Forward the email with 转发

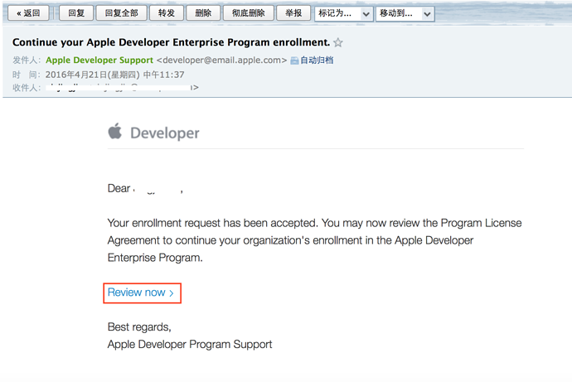tap(167, 13)
